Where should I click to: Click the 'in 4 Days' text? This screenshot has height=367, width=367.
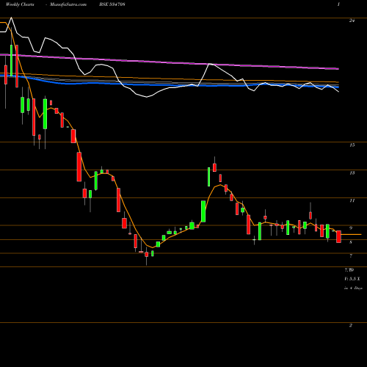point(353,288)
